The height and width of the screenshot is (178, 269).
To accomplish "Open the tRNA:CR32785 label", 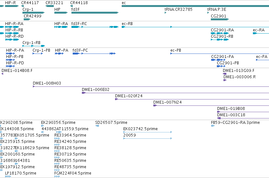I will pos(178,9).
